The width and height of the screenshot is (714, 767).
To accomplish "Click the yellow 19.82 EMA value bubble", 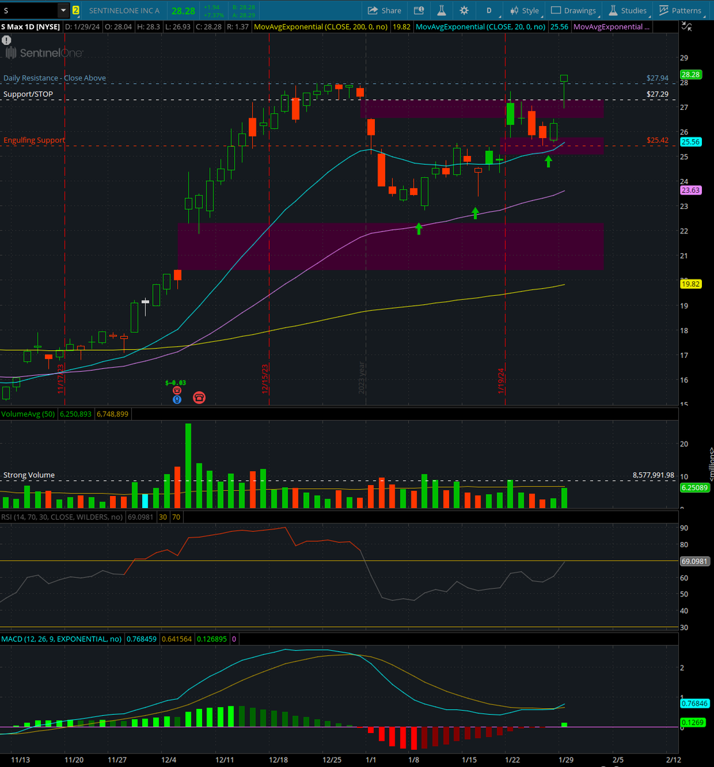I will [x=690, y=284].
